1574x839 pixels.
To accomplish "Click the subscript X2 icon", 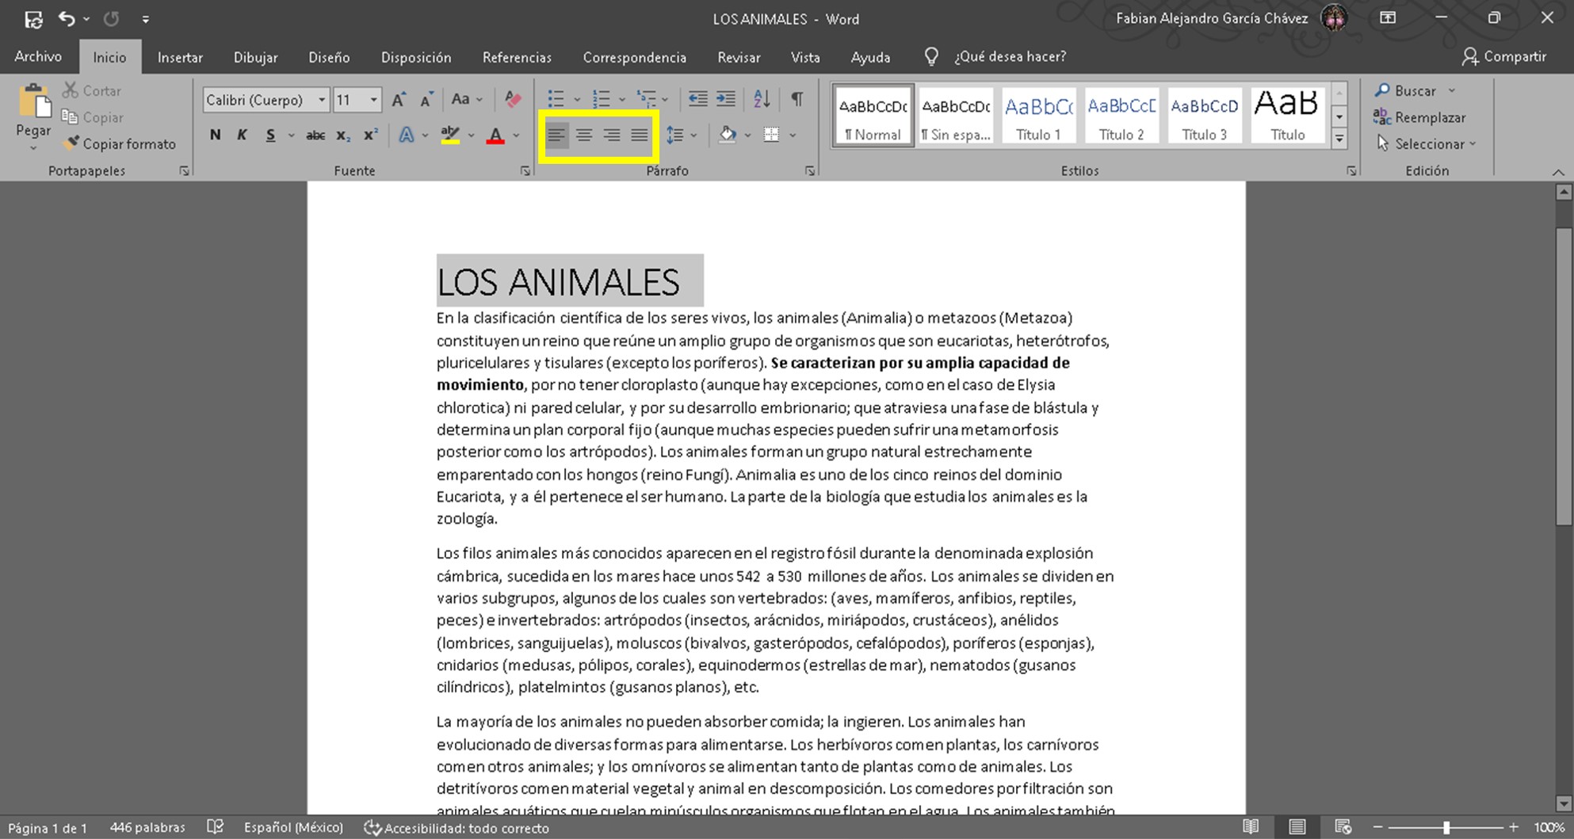I will click(342, 135).
